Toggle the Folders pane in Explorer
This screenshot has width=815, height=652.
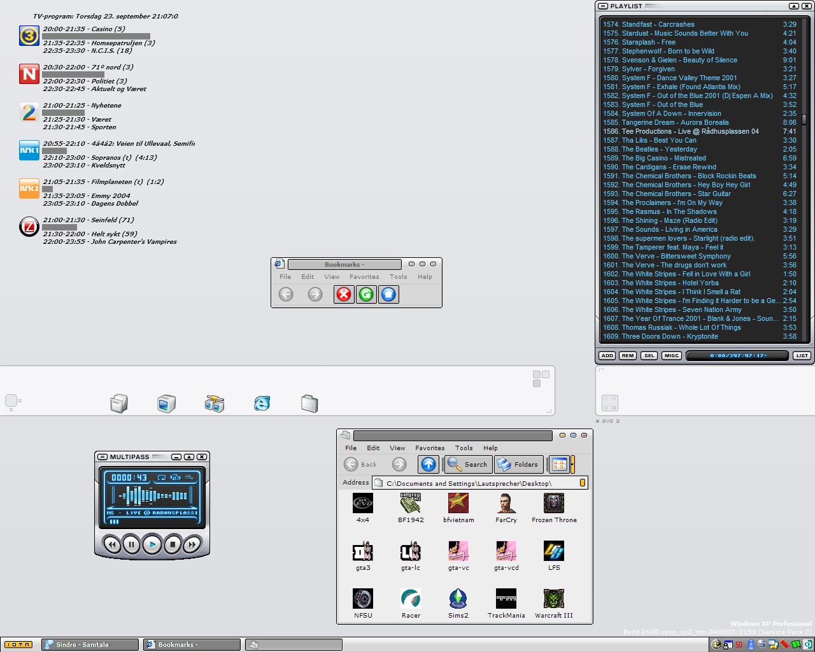point(519,464)
